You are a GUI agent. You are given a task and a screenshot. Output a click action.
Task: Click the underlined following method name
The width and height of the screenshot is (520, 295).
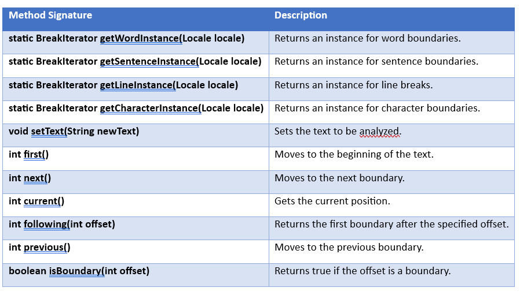click(46, 224)
